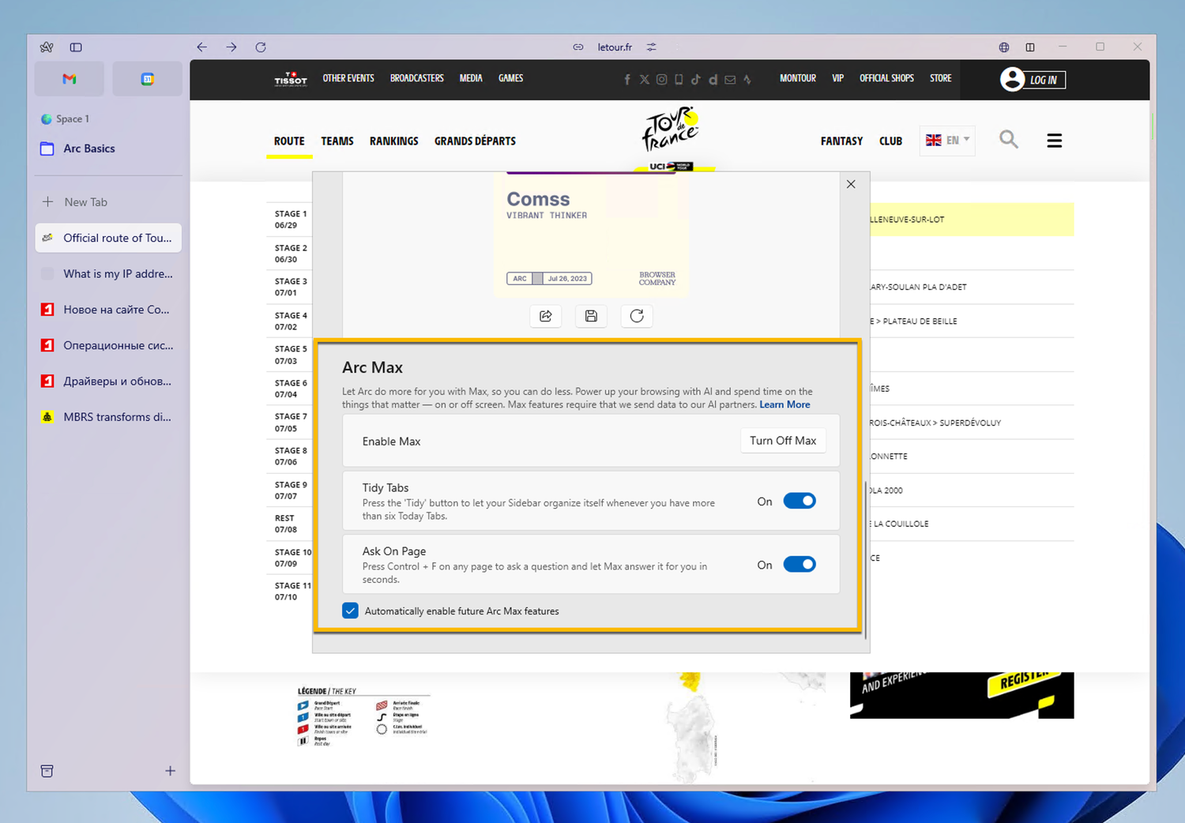This screenshot has height=823, width=1185.
Task: Open the hamburger menu on the site
Action: coord(1055,141)
